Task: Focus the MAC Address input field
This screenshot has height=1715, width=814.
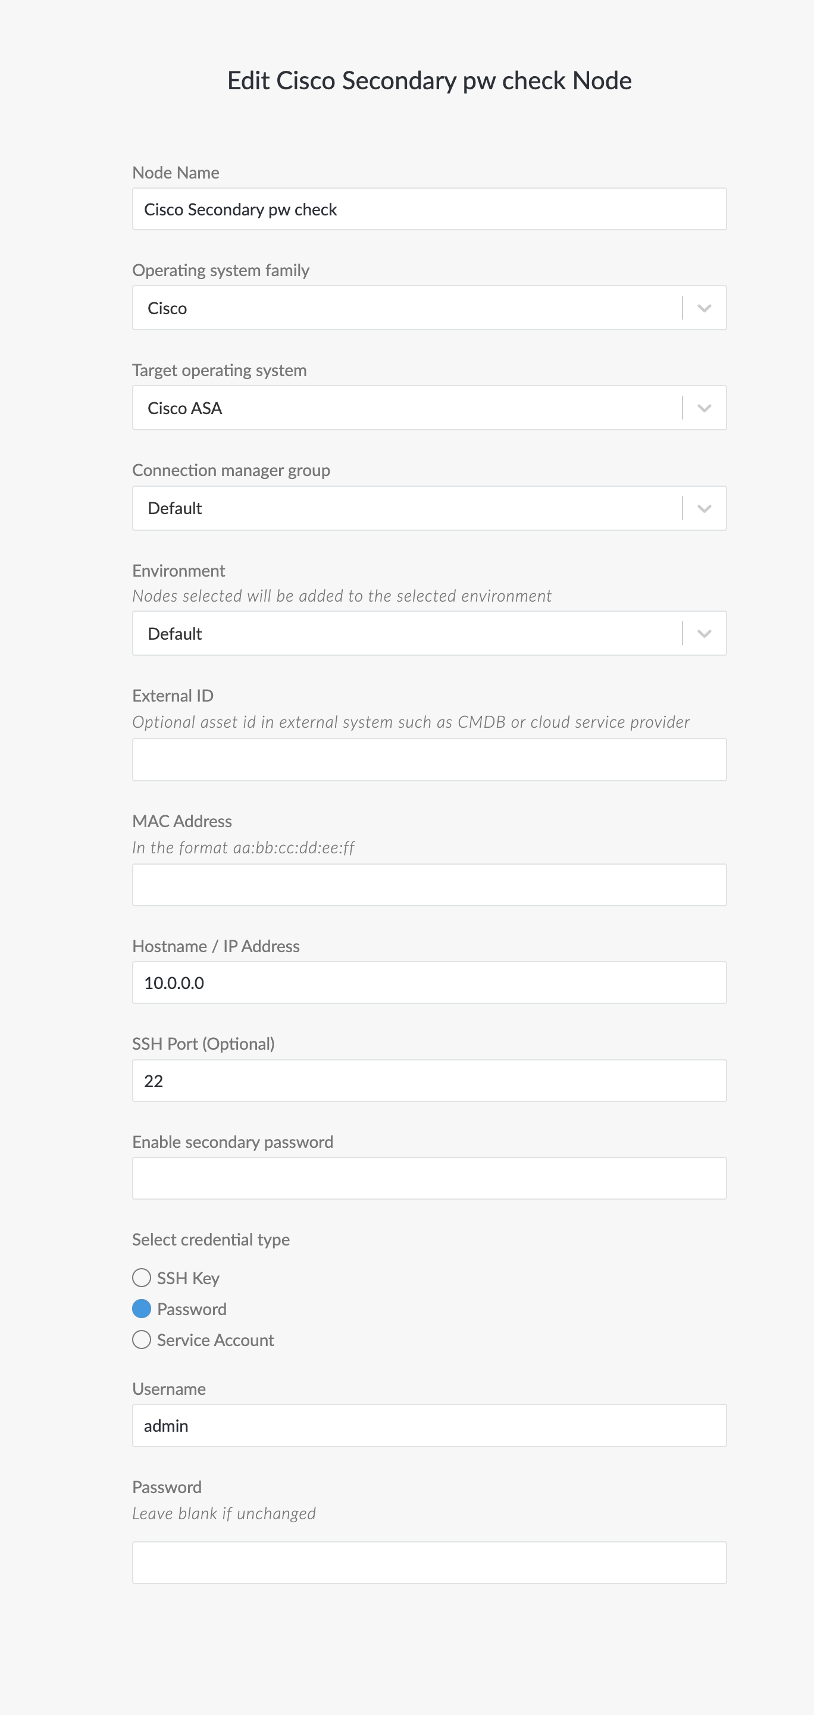Action: (429, 885)
